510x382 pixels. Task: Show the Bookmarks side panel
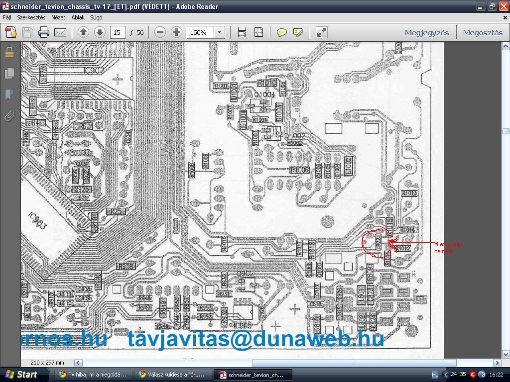(x=9, y=95)
